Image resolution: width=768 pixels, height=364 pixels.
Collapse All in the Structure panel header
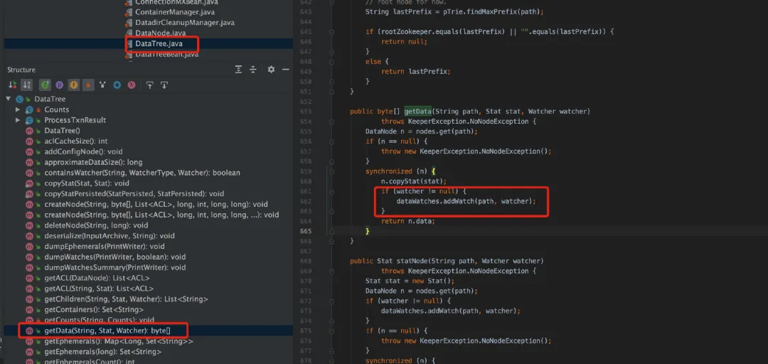pos(252,70)
